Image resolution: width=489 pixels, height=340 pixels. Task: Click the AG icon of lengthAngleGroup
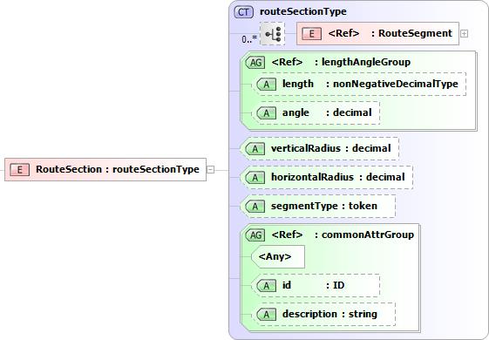coord(255,63)
